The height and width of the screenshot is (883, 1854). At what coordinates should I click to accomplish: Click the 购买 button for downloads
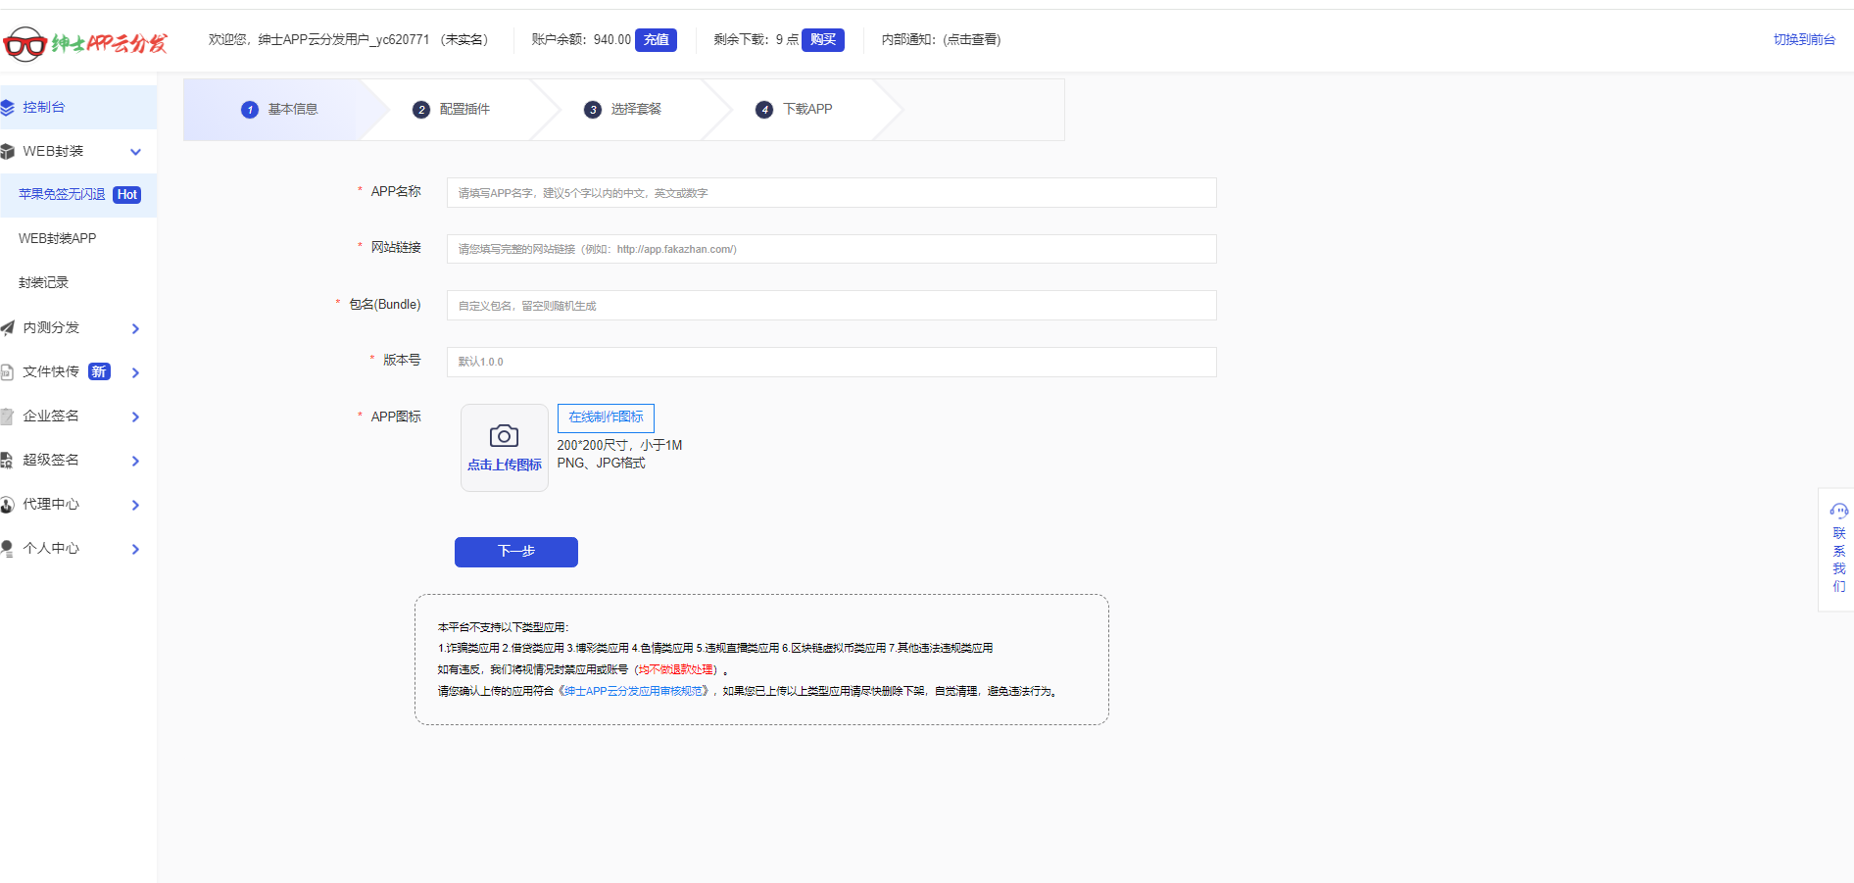(822, 40)
